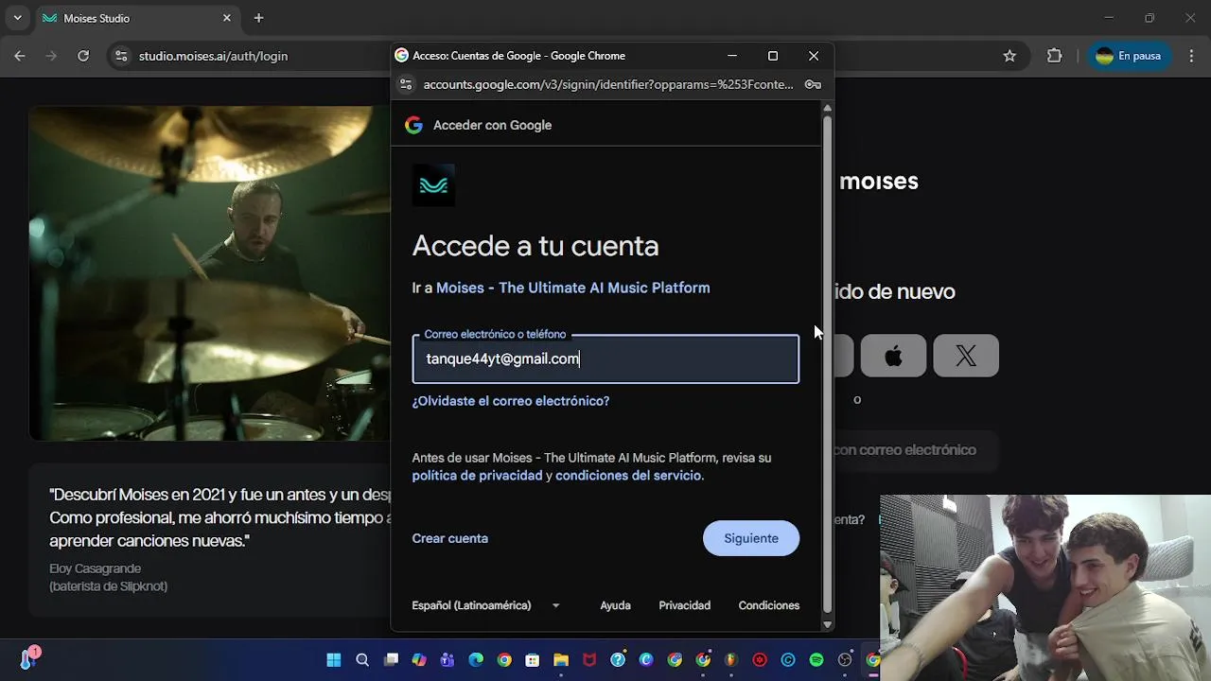Screen dimensions: 1211x681
Task: Expand the Español (Latinoamérica) language dropdown
Action: tap(486, 605)
